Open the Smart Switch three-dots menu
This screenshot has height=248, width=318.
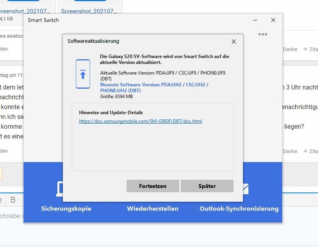pos(263,35)
